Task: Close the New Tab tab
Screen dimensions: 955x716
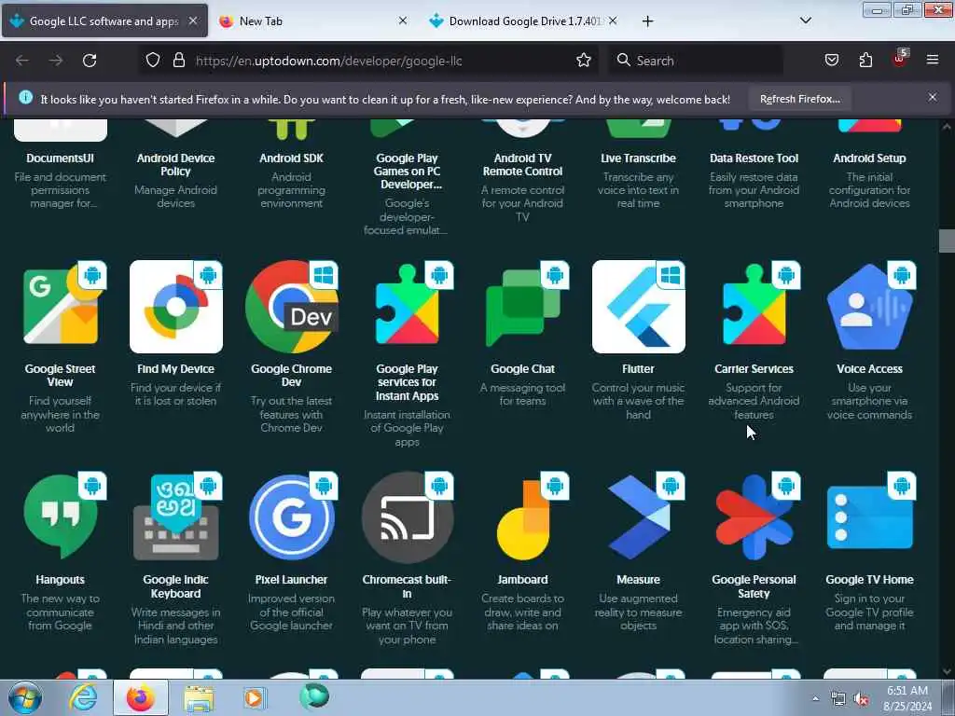Action: (x=403, y=21)
